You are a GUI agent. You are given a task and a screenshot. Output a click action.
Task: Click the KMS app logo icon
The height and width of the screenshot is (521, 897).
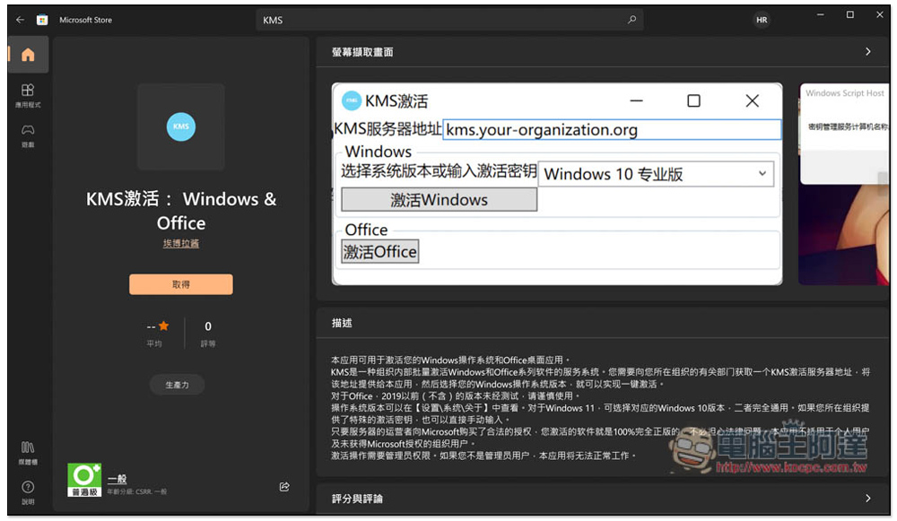181,126
